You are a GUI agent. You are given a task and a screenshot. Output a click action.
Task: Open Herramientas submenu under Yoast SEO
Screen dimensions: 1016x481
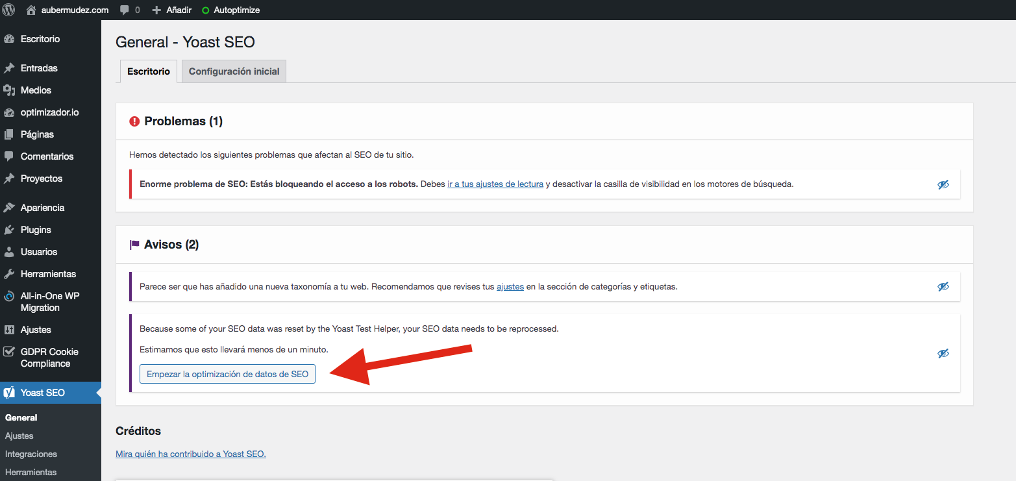[x=31, y=472]
